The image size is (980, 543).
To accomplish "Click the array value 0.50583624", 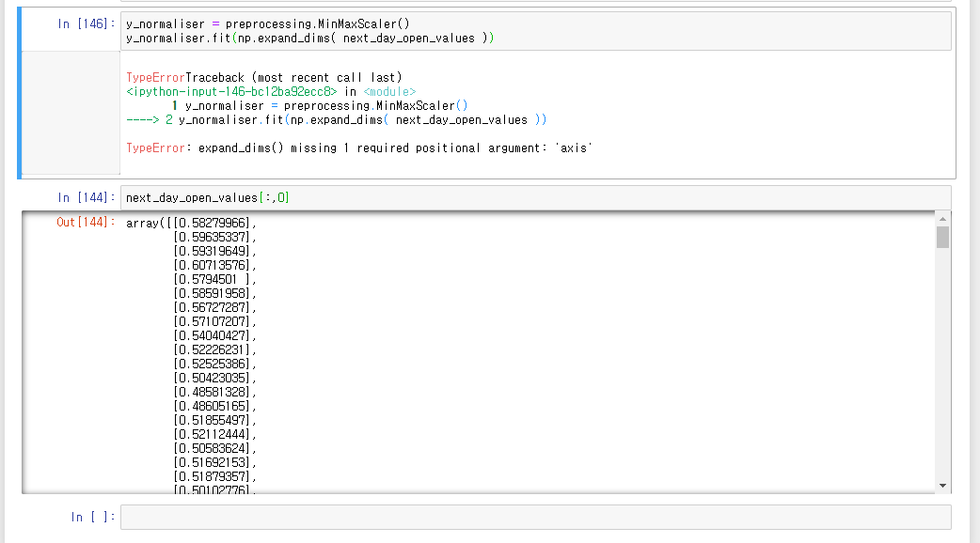I will 213,449.
